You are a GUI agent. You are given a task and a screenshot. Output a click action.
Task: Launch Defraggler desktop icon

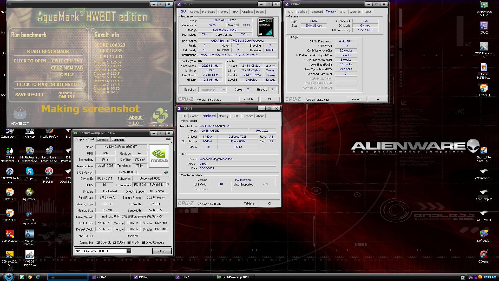(483, 236)
